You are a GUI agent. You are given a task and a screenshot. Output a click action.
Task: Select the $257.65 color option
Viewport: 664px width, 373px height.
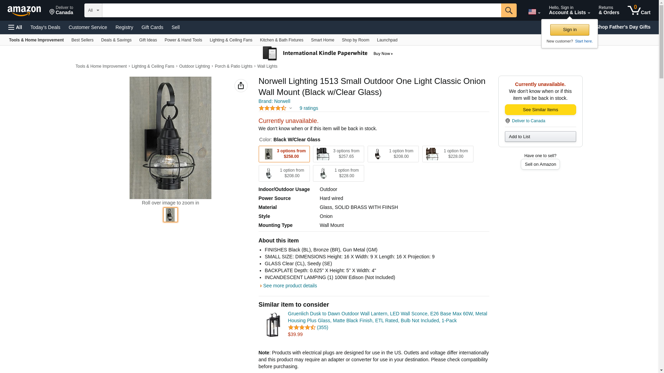tap(338, 154)
